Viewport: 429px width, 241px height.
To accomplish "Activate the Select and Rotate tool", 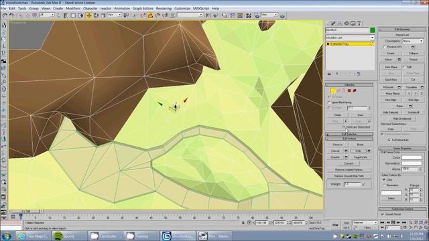I will [x=96, y=15].
